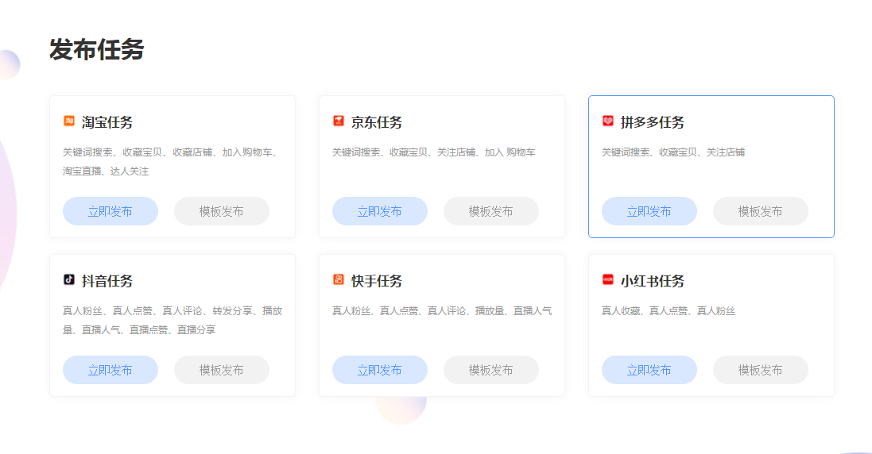This screenshot has width=872, height=454.
Task: Hit 立即发布 in the 快手任务 card
Action: click(x=380, y=370)
